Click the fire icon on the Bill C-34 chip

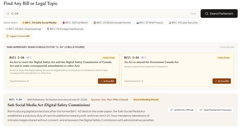(x=23, y=23)
